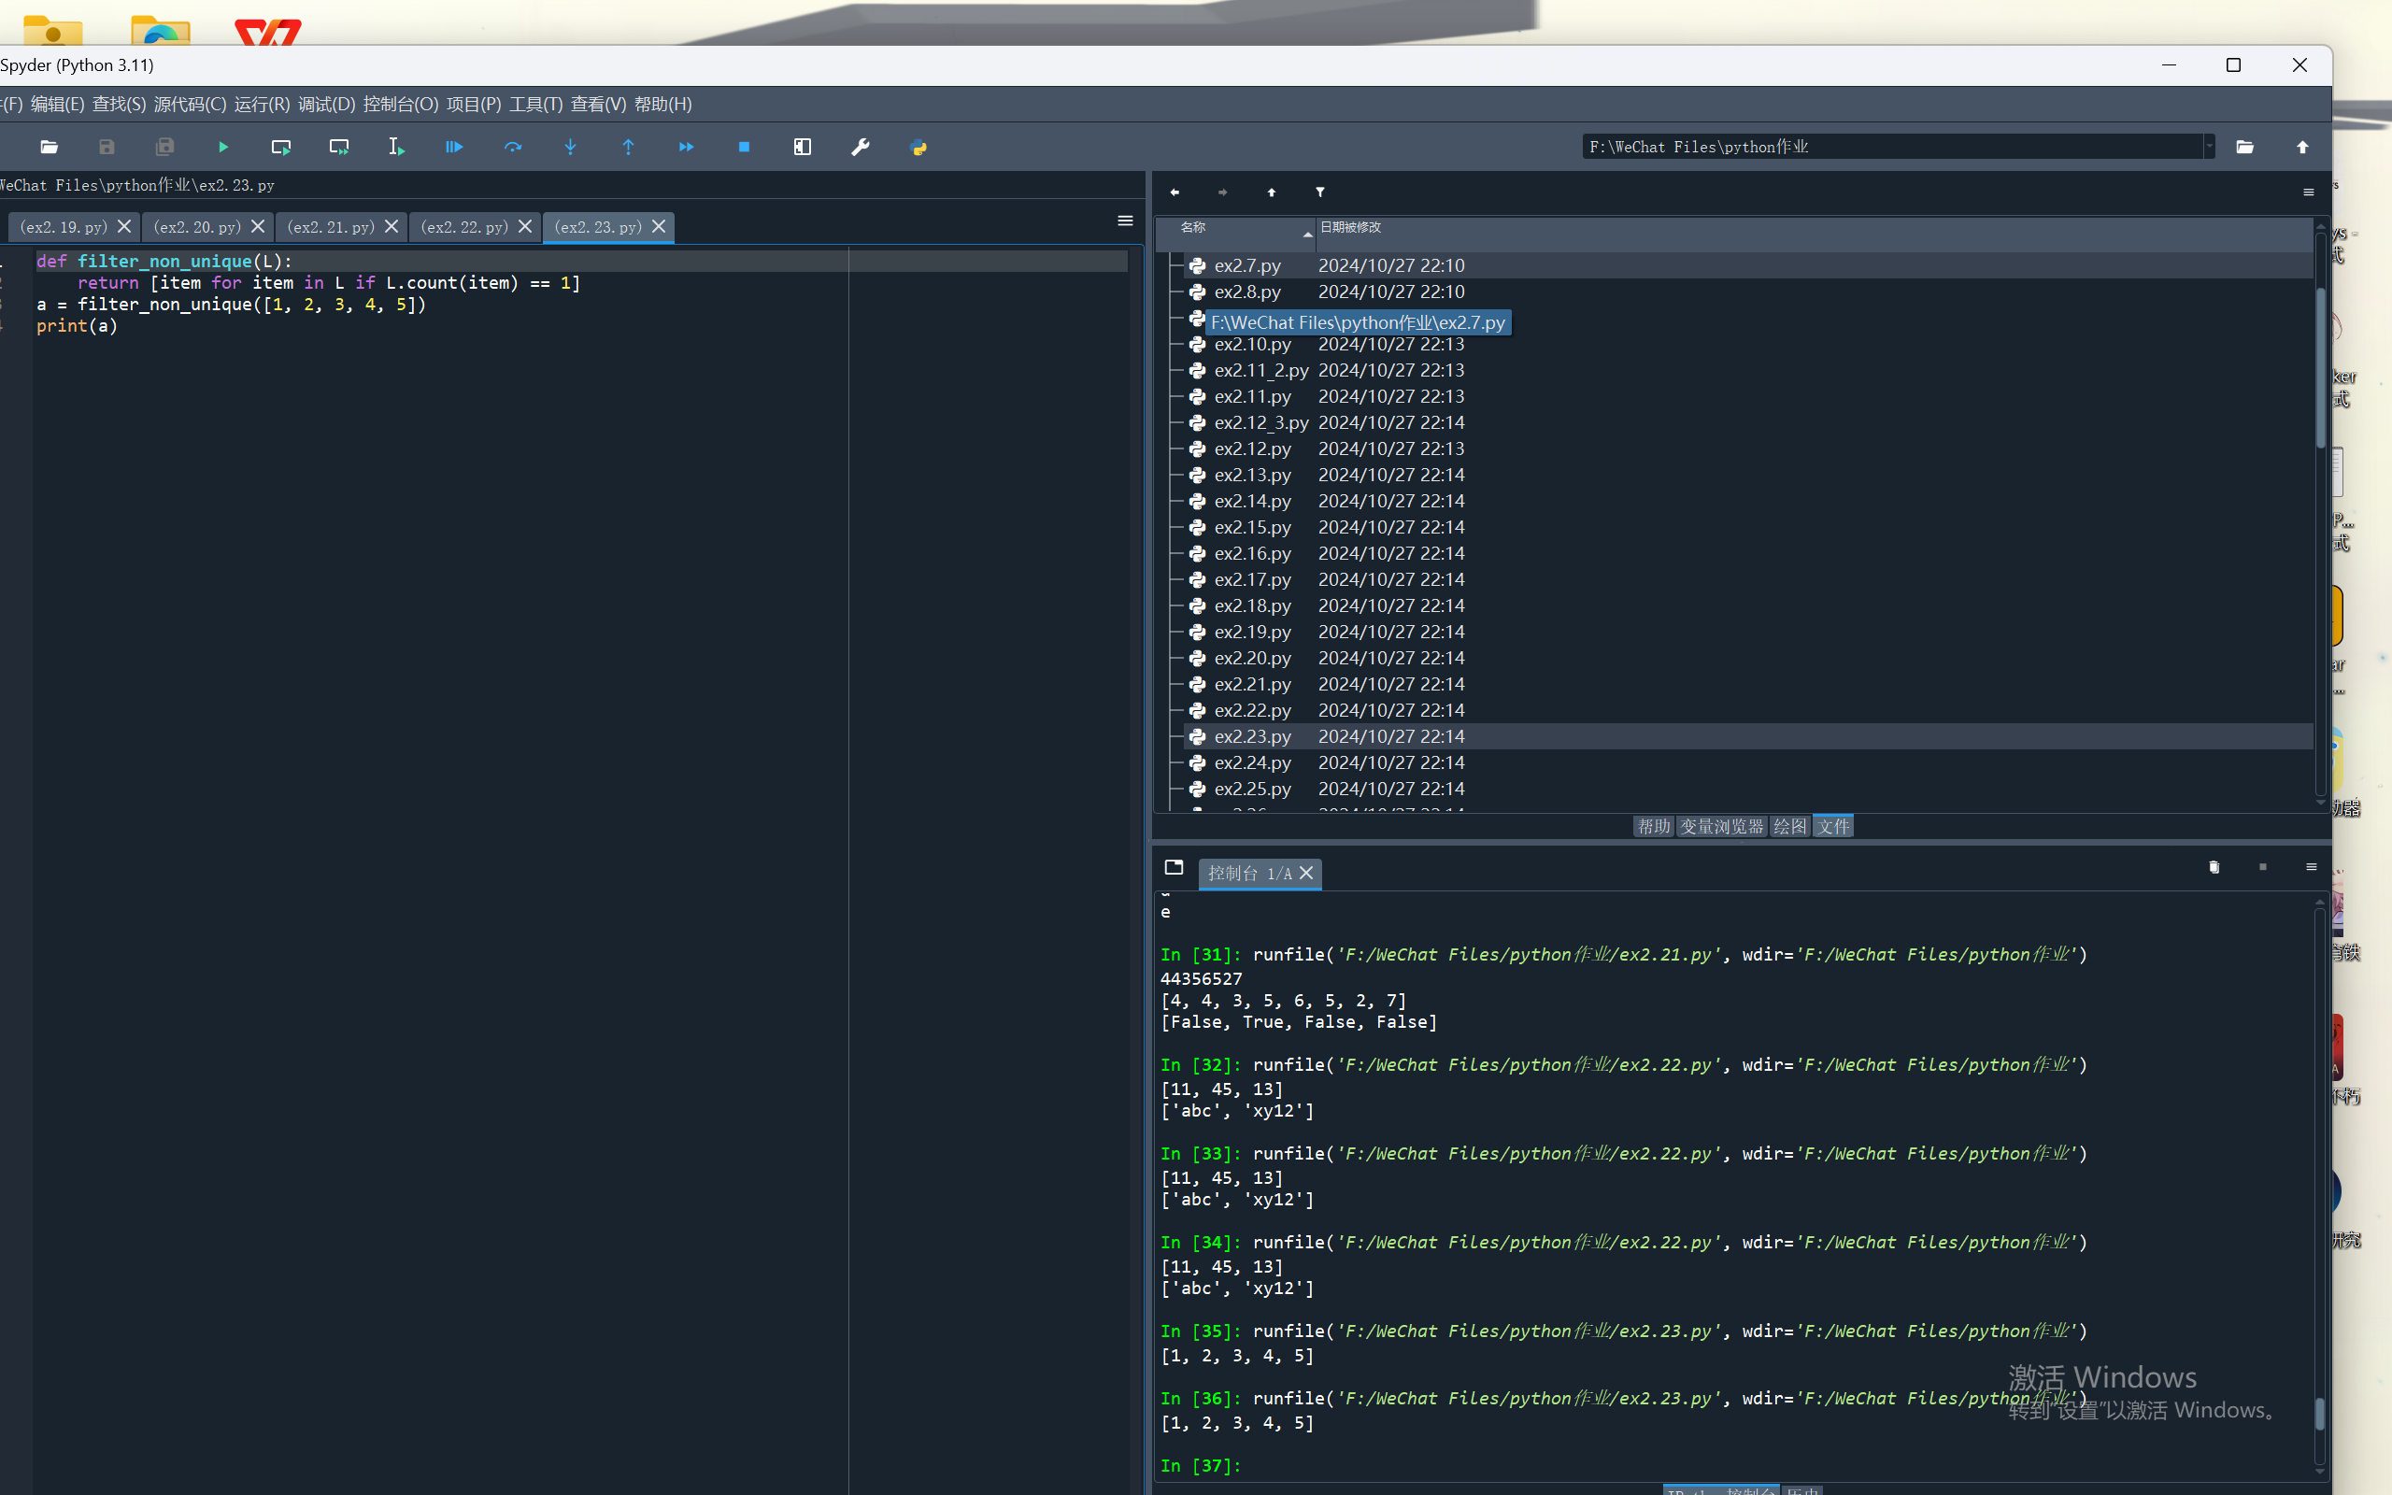Viewport: 2392px width, 1495px height.
Task: Stop debugging with the blue square icon
Action: (x=745, y=148)
